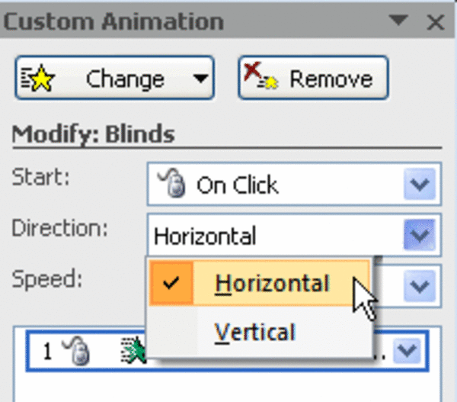Click the red X star Remove icon
Viewport: 457px width, 402px height.
[x=260, y=76]
